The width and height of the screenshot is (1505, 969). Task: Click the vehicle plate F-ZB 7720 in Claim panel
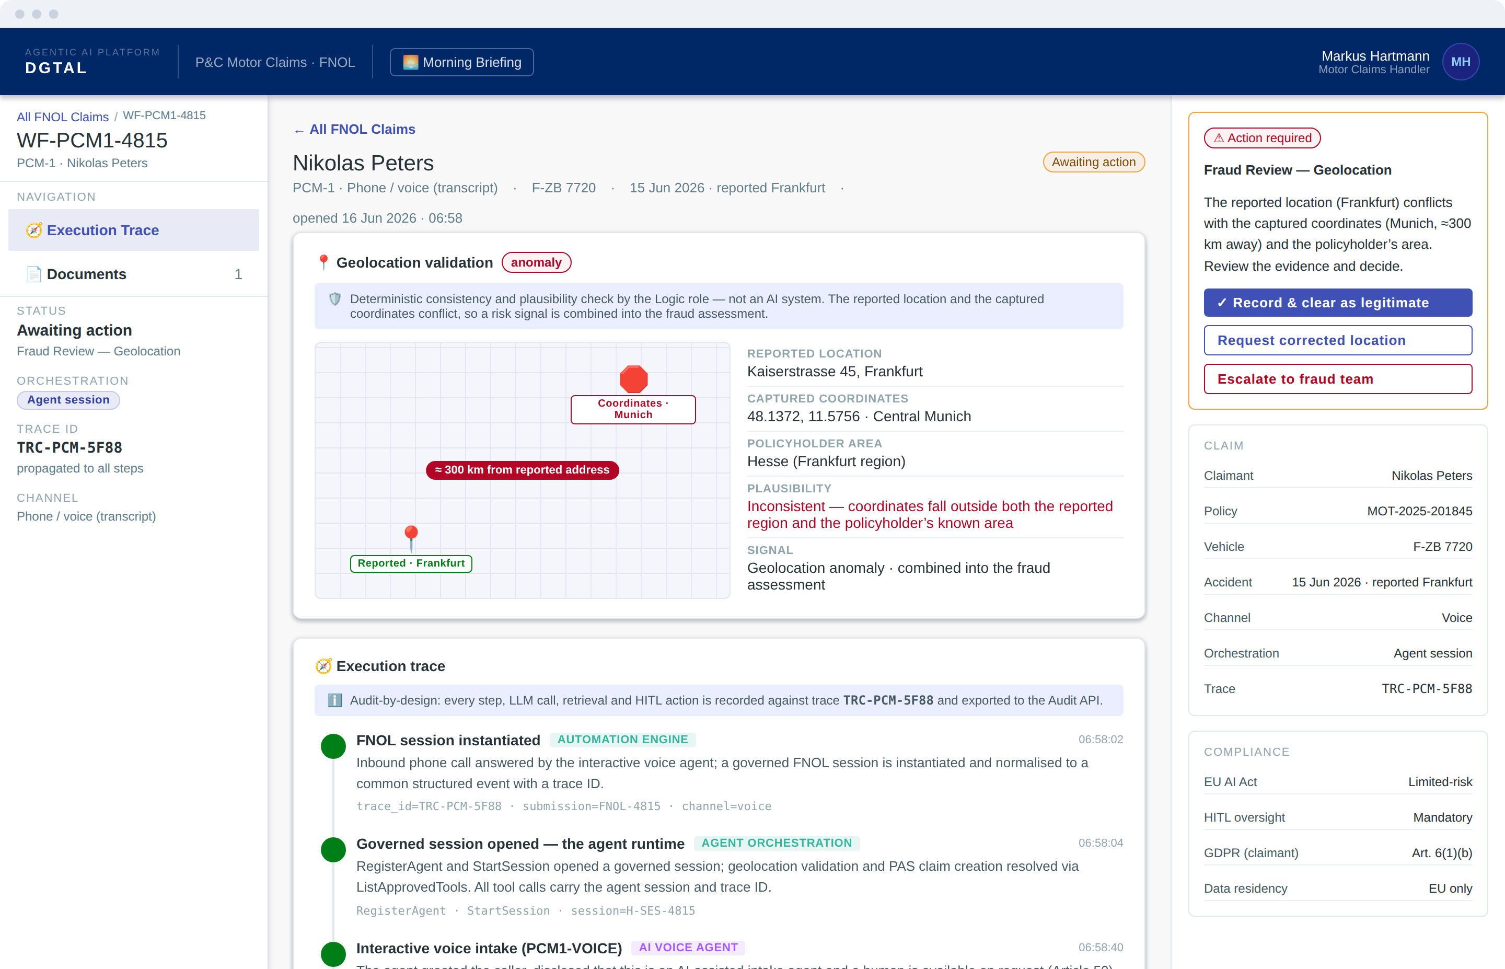point(1443,547)
